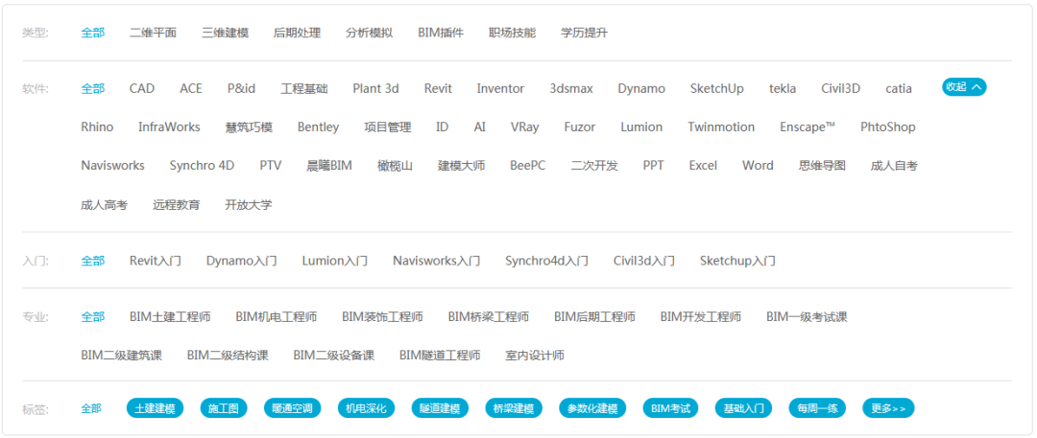1037x438 pixels.
Task: Select BIM桥梁工程师 specialty
Action: coord(489,317)
